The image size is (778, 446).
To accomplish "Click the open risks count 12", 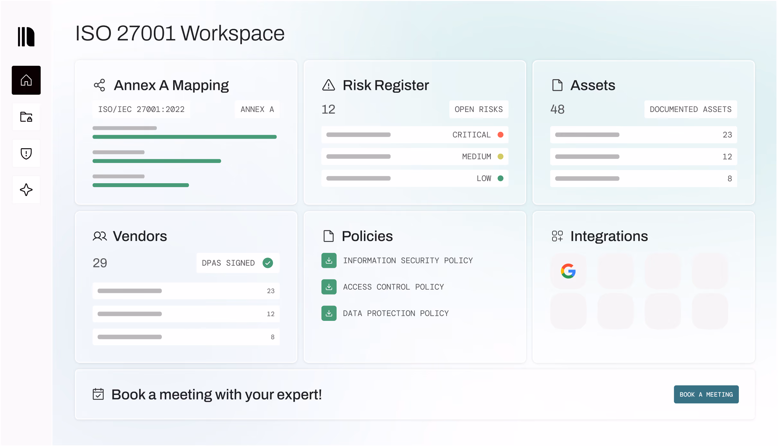I will pos(328,109).
